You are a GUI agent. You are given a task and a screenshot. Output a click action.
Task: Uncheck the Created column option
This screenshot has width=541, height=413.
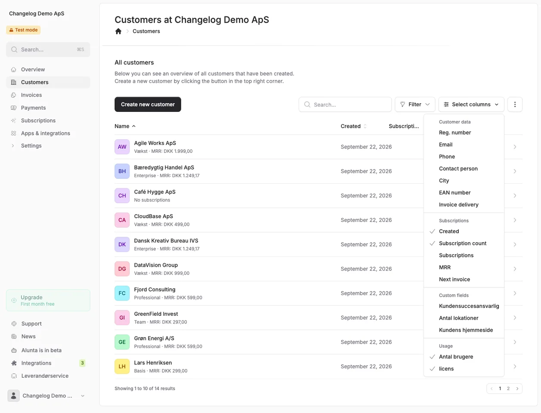pyautogui.click(x=464, y=231)
